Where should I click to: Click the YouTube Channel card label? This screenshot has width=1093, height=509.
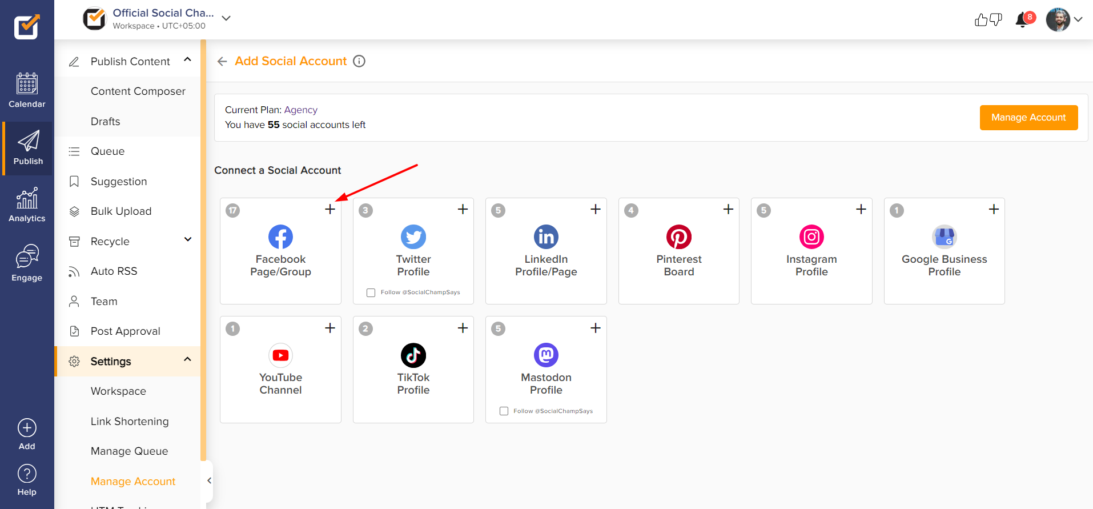[280, 384]
